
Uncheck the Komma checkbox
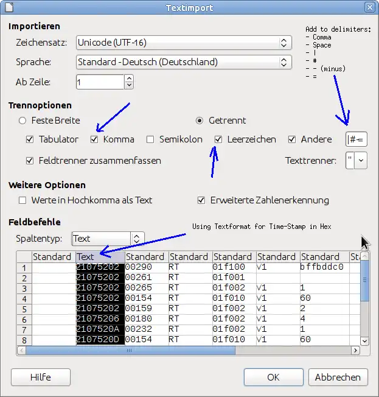point(94,139)
